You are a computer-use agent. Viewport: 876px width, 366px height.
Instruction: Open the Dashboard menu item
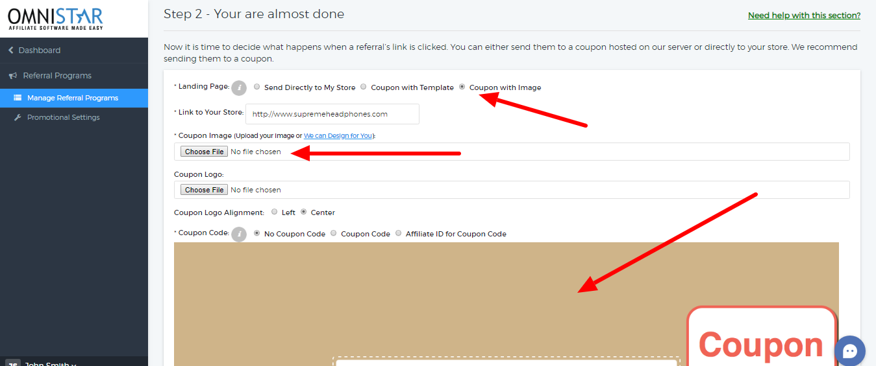pos(74,51)
